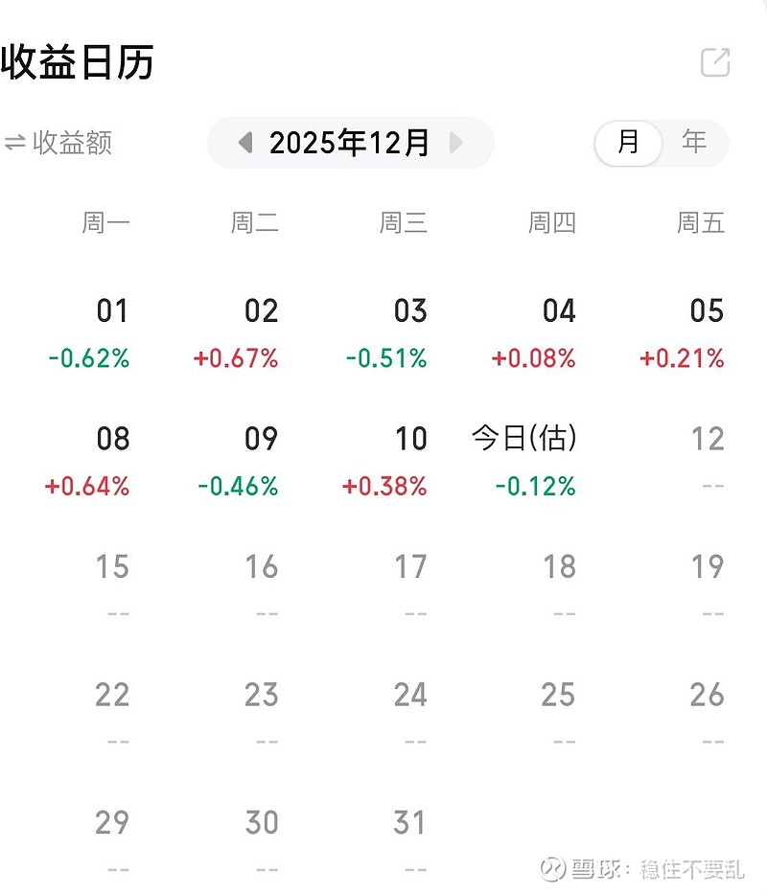Click the 收益日历 title
The height and width of the screenshot is (893, 767).
(x=77, y=62)
